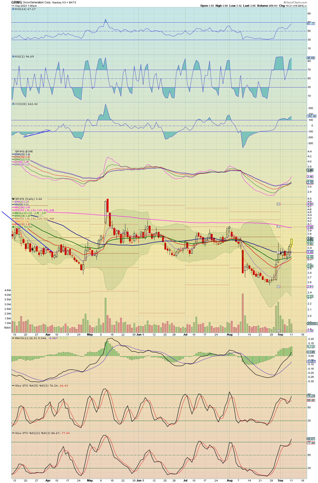The height and width of the screenshot is (483, 318).
Task: Click the GRWG:$ONE panel label
Action: pos(24,151)
